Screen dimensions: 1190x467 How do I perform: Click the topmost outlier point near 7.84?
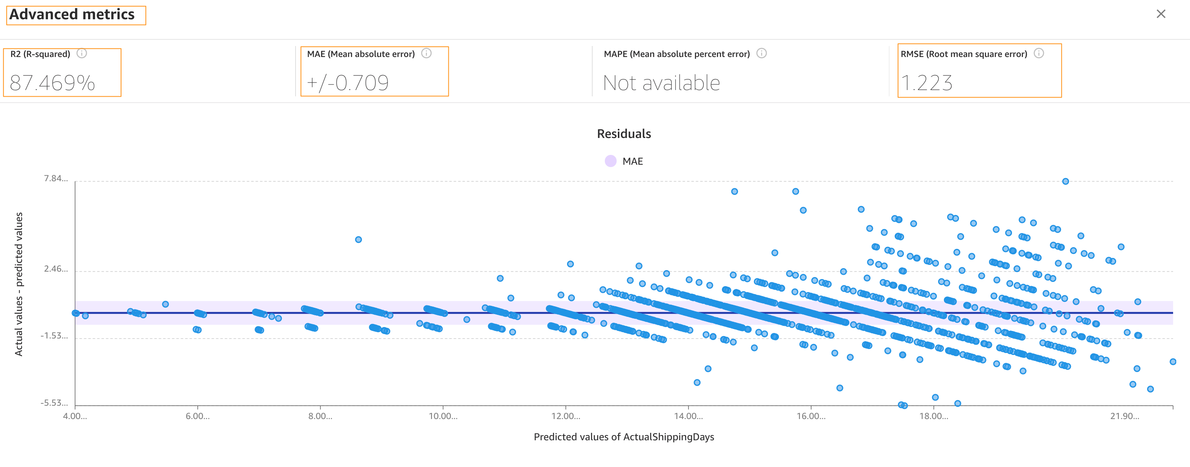click(x=1065, y=181)
